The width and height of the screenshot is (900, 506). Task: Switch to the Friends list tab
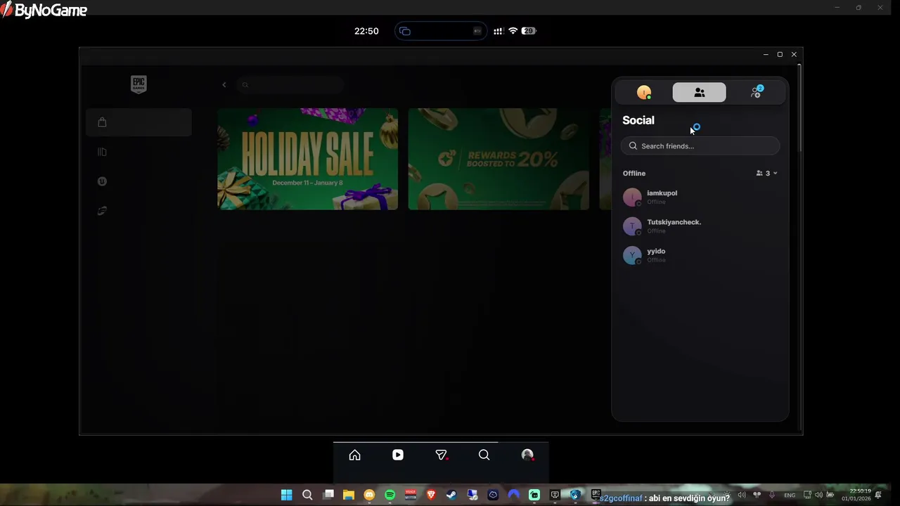[699, 93]
